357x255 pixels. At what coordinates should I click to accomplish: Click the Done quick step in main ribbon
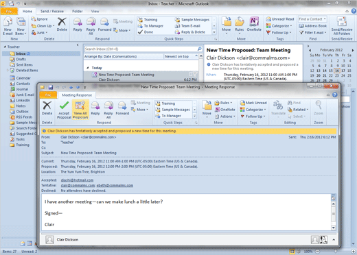coord(146,32)
